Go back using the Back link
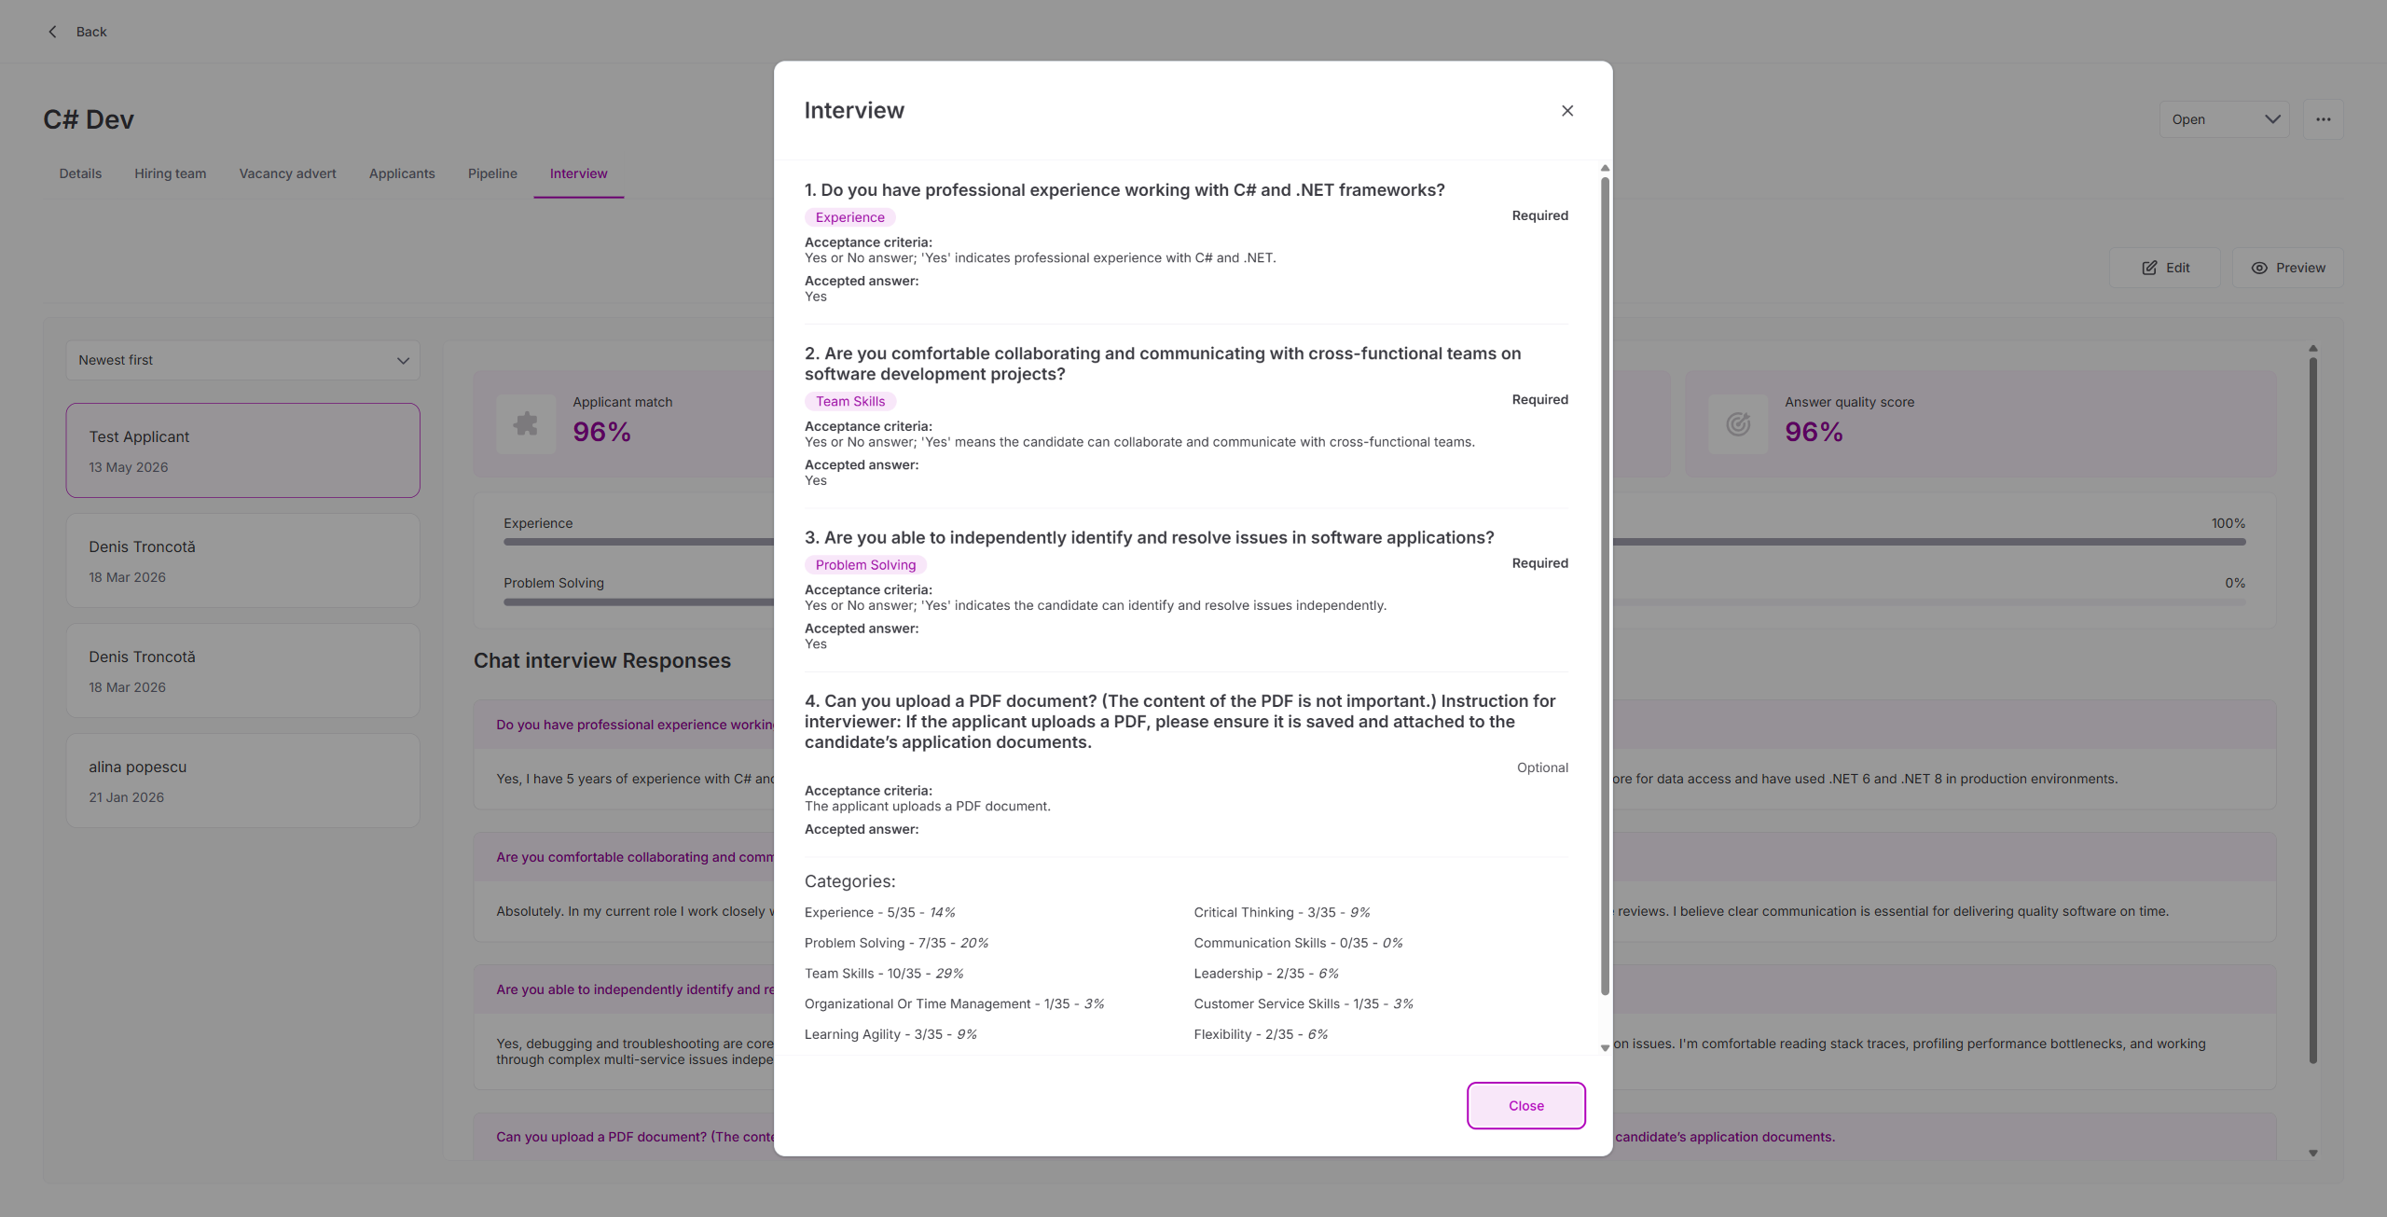 pyautogui.click(x=91, y=32)
